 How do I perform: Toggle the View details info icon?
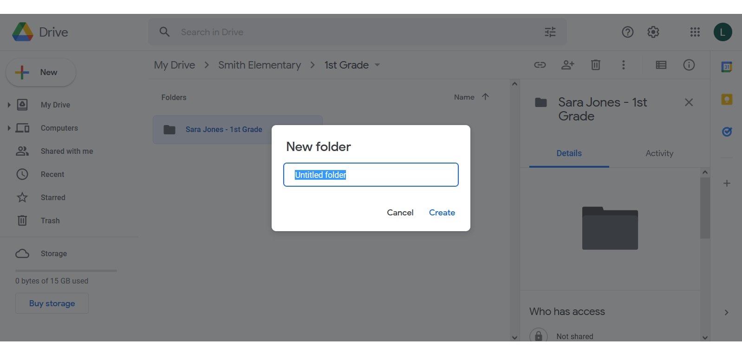pos(689,65)
